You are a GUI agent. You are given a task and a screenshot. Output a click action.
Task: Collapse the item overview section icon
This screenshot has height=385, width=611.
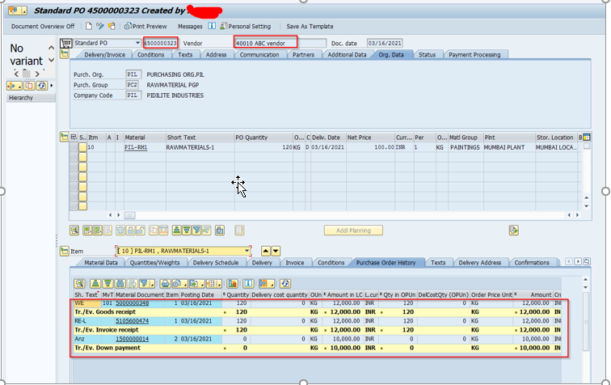coord(65,137)
